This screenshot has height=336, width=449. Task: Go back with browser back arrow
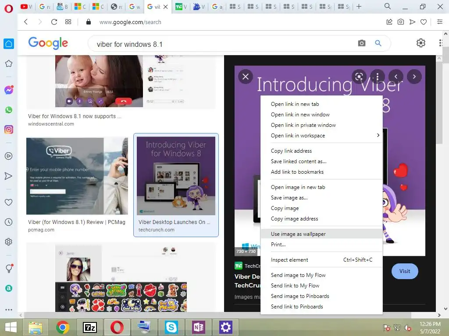point(26,22)
